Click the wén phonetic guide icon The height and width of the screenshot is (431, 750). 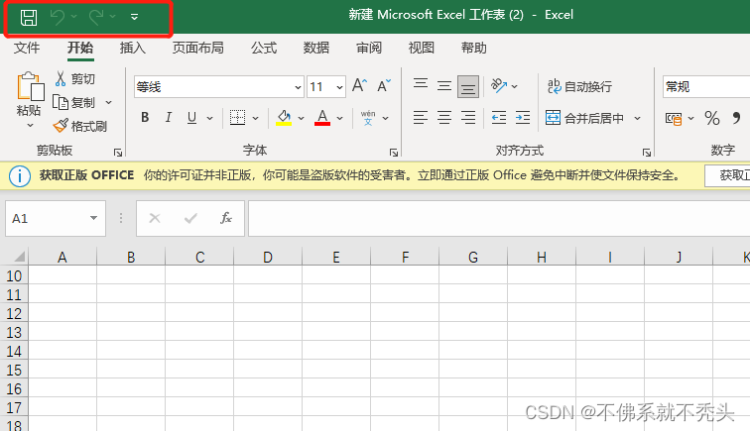point(368,118)
